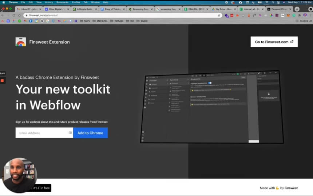Focus the Email Address input field

click(x=44, y=133)
